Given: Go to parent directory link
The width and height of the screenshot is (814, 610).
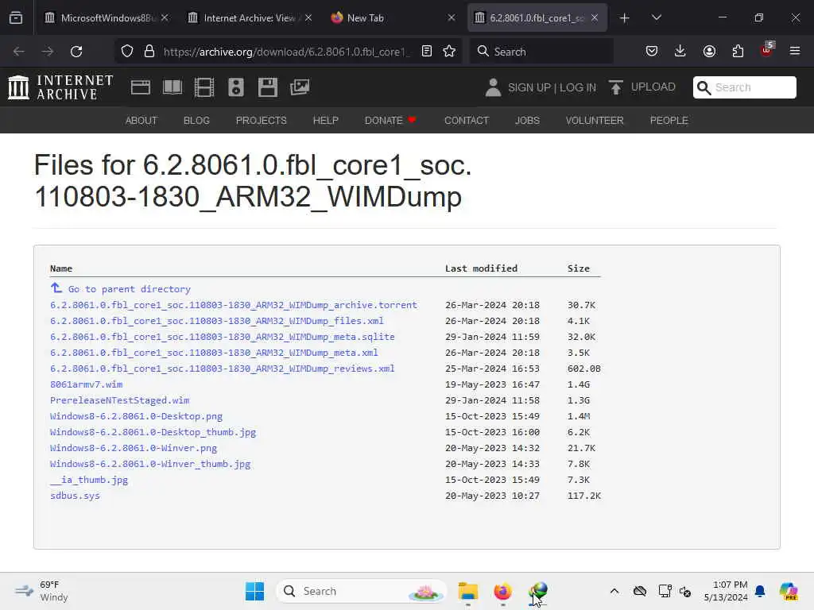Looking at the screenshot, I should pos(121,289).
